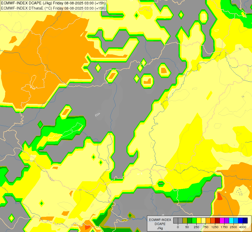Click the olive swatch in the DCAPE legend
This screenshot has width=252, height=232.
coord(185,221)
